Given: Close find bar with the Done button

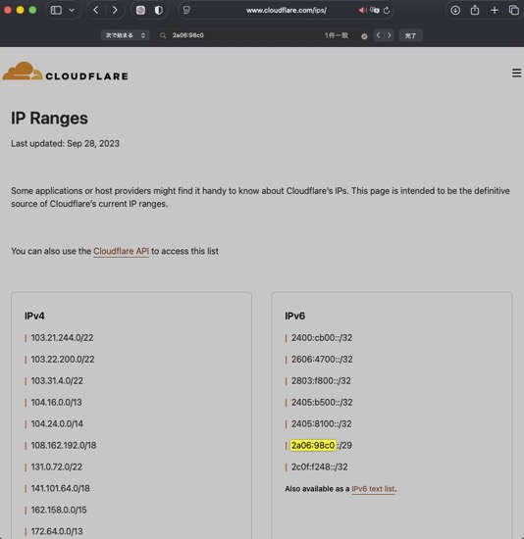Looking at the screenshot, I should point(410,35).
